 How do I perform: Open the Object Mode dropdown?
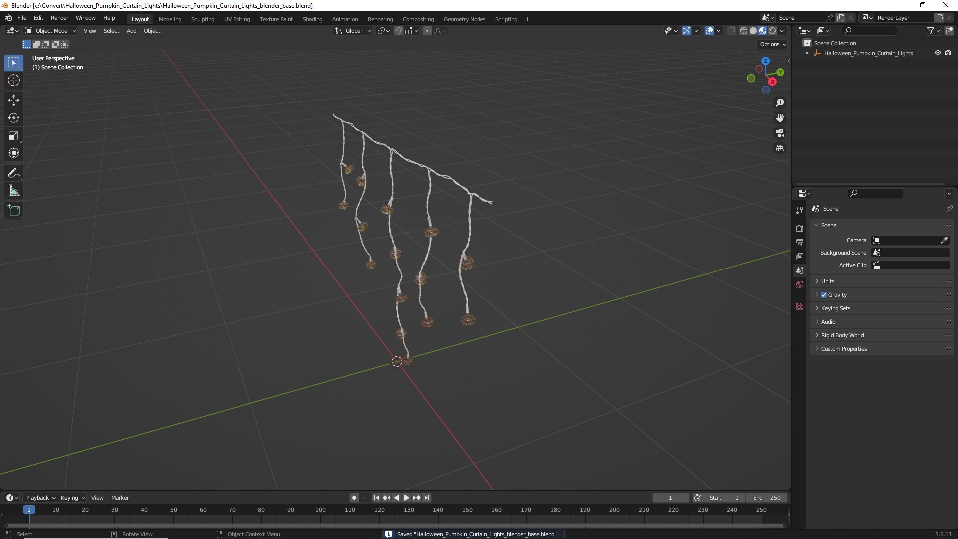point(51,31)
